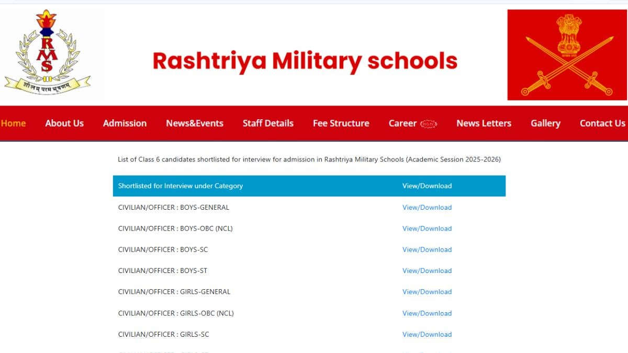Go to the About Us page
The image size is (628, 353).
click(x=64, y=123)
